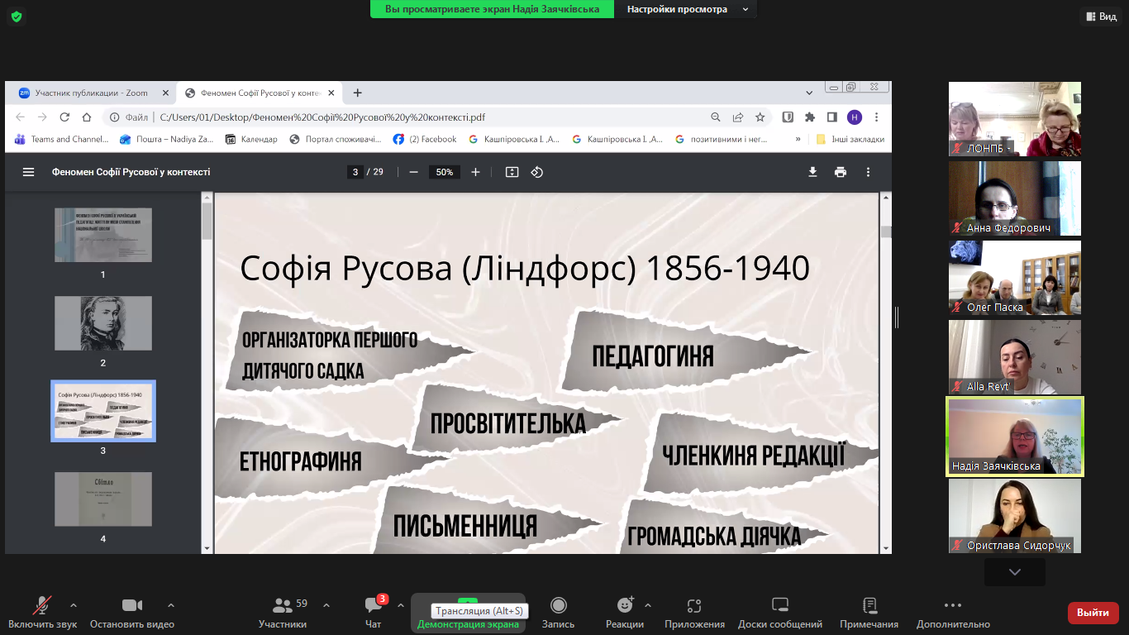The image size is (1129, 635).
Task: Switch to the Zoom publication participant tab
Action: tap(91, 93)
